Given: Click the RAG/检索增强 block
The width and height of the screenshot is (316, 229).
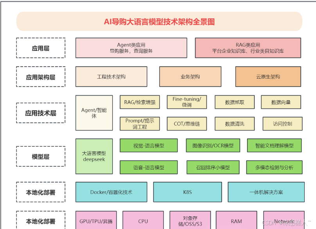Looking at the screenshot, I should pos(140,102).
